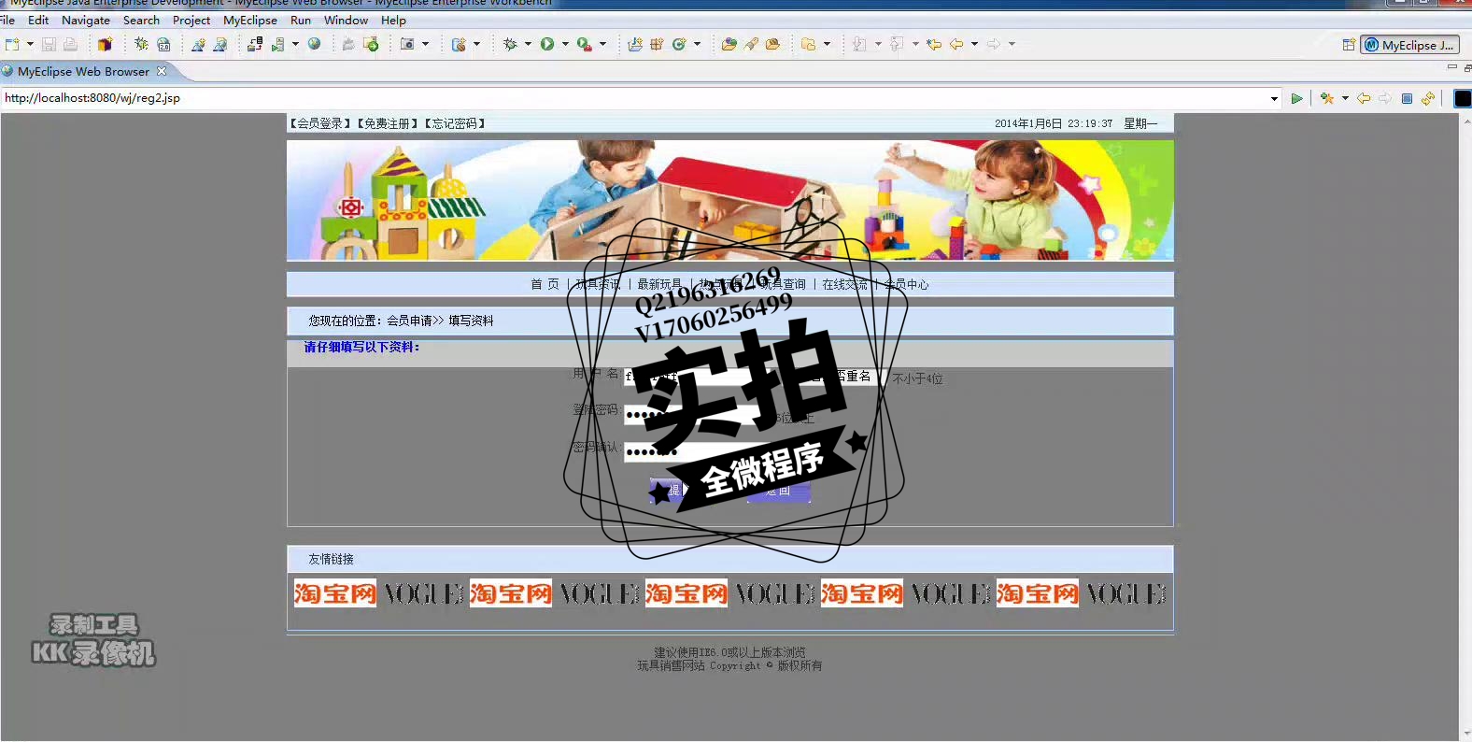Expand the External Tools dropdown arrow
This screenshot has height=742, width=1472.
[x=602, y=44]
